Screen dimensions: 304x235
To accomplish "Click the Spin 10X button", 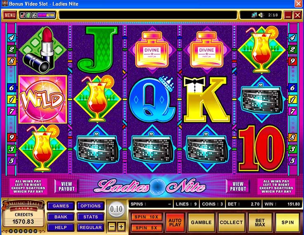I will click(146, 217).
